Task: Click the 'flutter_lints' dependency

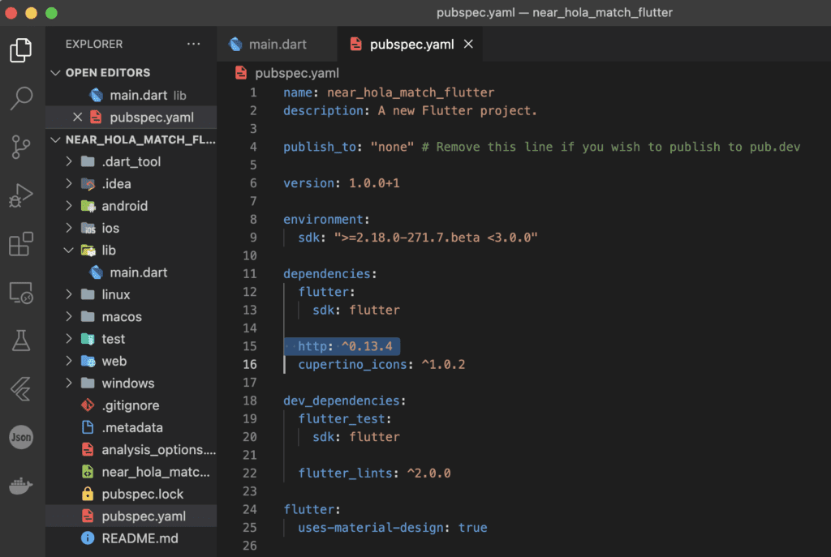Action: pyautogui.click(x=345, y=473)
